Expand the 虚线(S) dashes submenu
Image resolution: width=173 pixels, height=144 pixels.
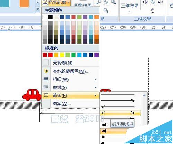click(x=71, y=87)
